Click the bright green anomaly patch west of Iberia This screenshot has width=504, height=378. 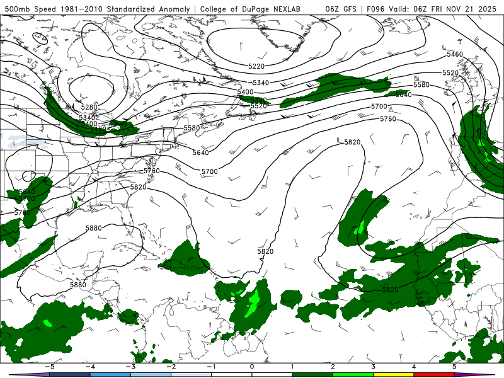coord(360,229)
